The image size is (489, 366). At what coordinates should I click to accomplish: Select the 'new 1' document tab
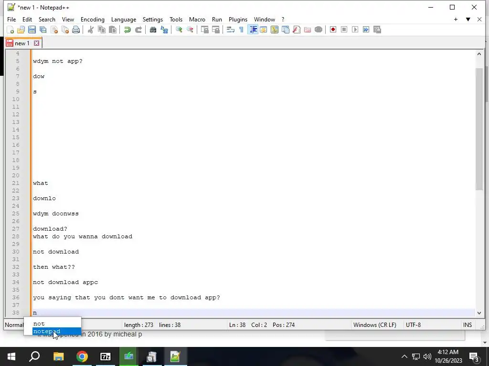[22, 43]
